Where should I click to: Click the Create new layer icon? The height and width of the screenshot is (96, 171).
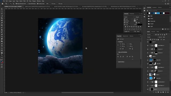166,92
